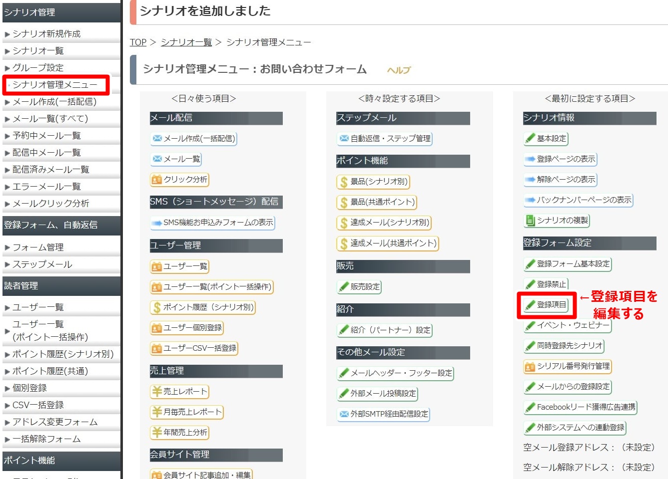Click the TOP breadcrumb link
Screen dimensions: 668x479
pos(138,42)
